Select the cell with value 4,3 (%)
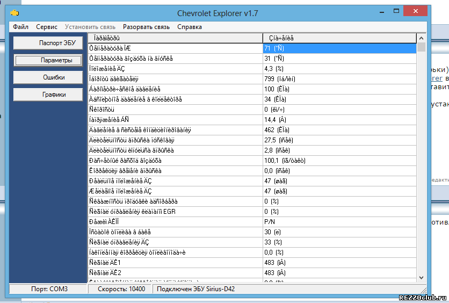449x303 pixels. coord(339,69)
